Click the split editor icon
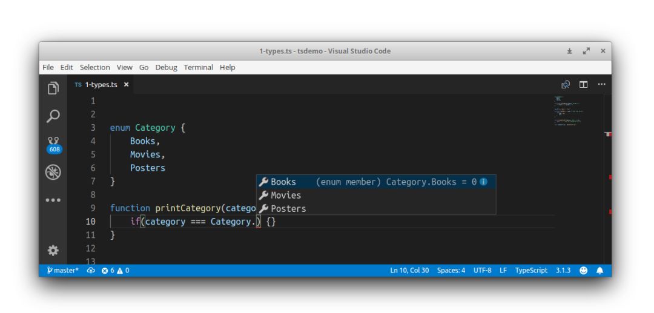The width and height of the screenshot is (654, 313). 583,85
